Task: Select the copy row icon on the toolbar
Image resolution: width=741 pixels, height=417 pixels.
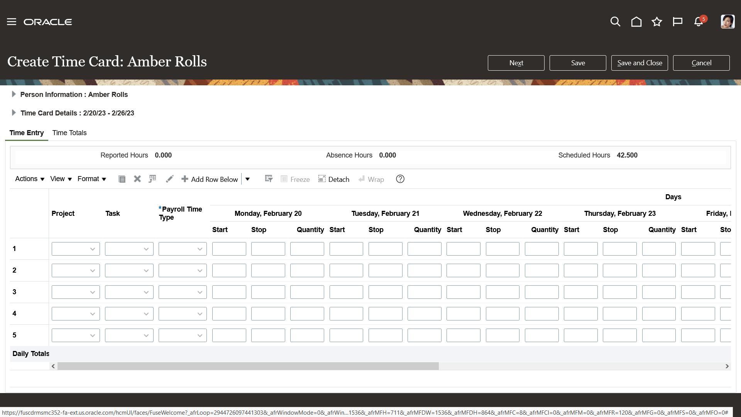Action: point(152,179)
